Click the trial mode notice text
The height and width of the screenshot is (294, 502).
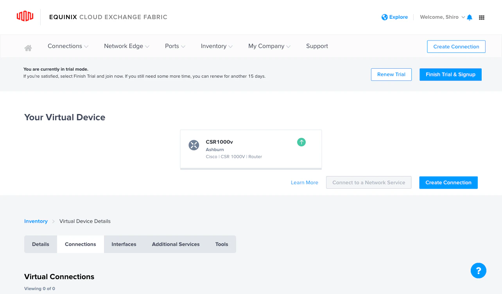(144, 73)
